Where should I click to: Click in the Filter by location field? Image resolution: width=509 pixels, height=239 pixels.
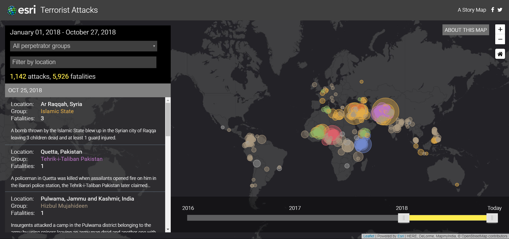pos(83,62)
